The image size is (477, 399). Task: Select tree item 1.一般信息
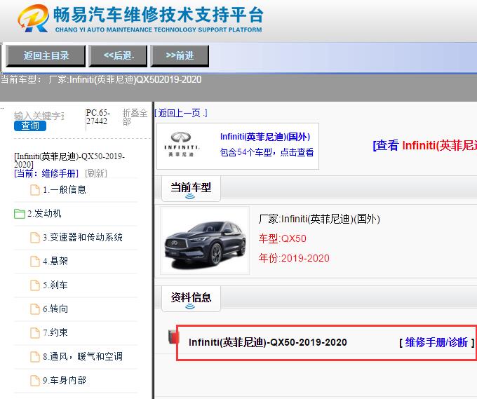[65, 190]
